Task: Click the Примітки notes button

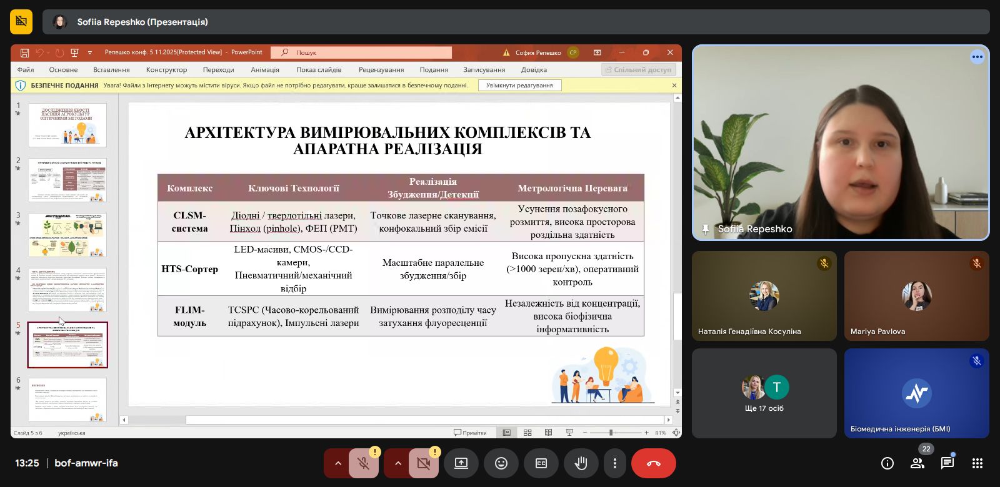Action: [470, 433]
